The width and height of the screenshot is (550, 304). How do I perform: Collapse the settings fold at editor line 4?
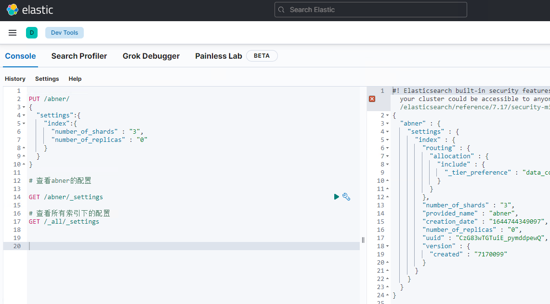click(24, 115)
